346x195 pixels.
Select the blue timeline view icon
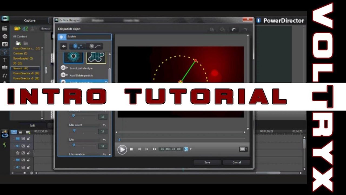pos(14,132)
